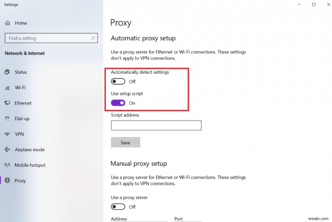332x222 pixels.
Task: Click the Home icon in sidebar
Action: tap(7, 23)
